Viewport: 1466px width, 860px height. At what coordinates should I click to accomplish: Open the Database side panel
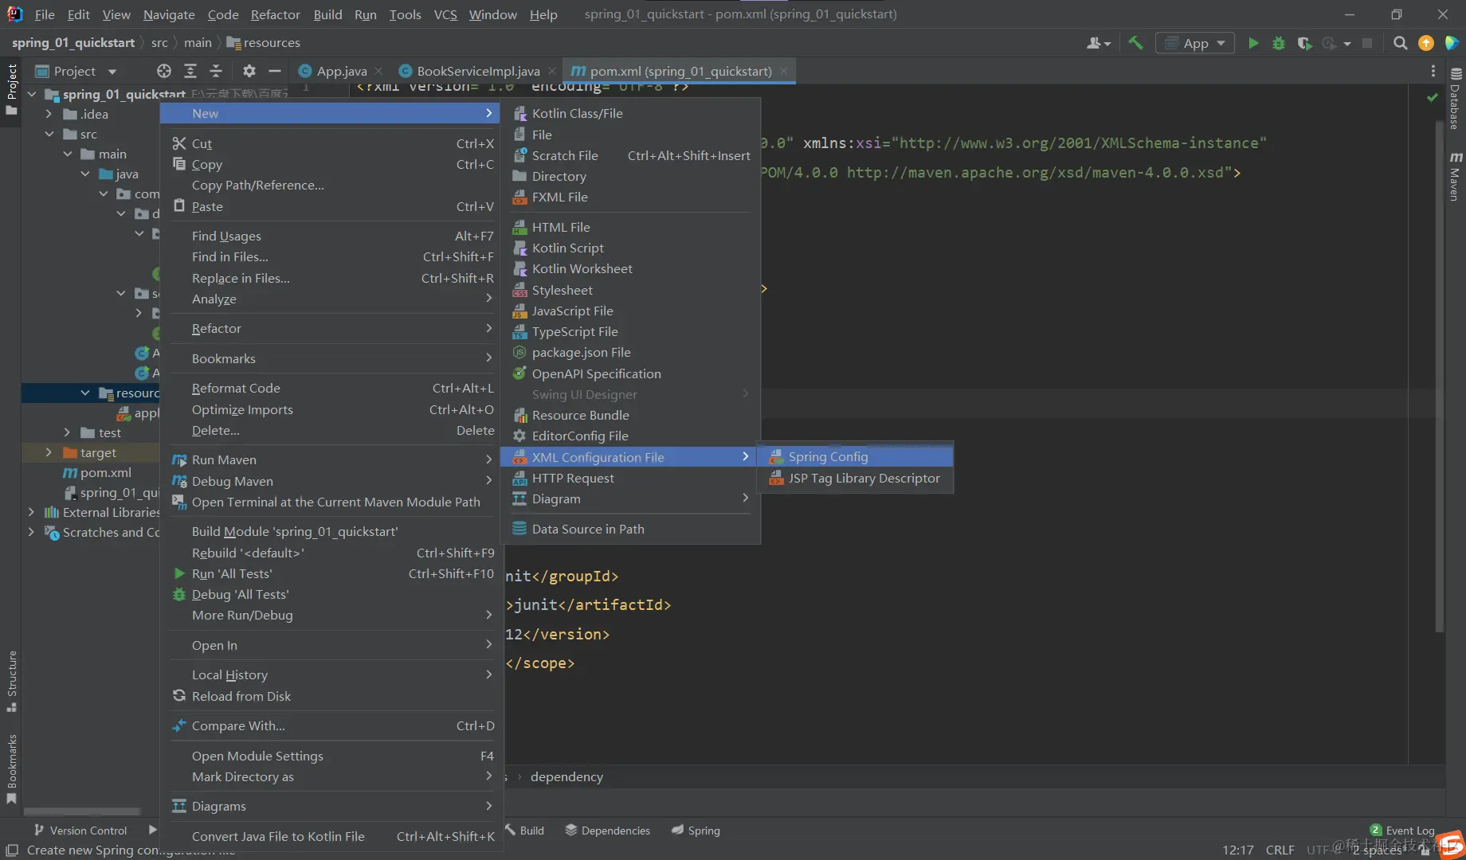[x=1456, y=100]
